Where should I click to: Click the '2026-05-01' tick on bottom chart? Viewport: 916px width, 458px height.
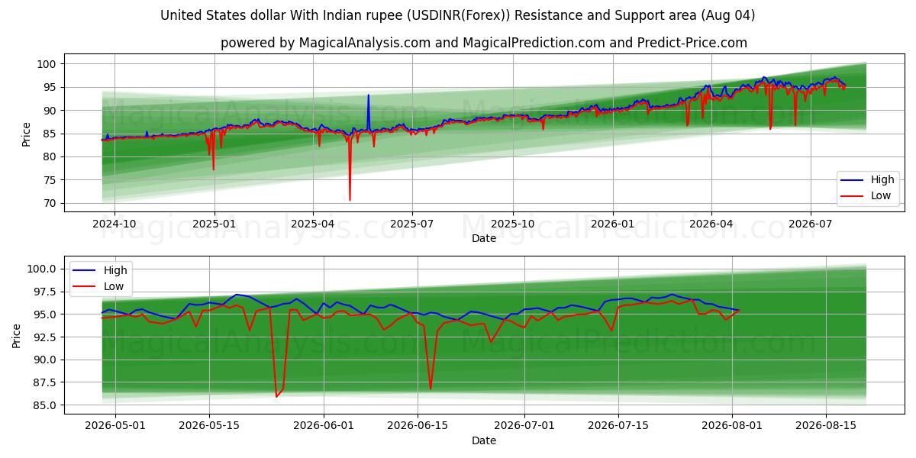click(115, 426)
